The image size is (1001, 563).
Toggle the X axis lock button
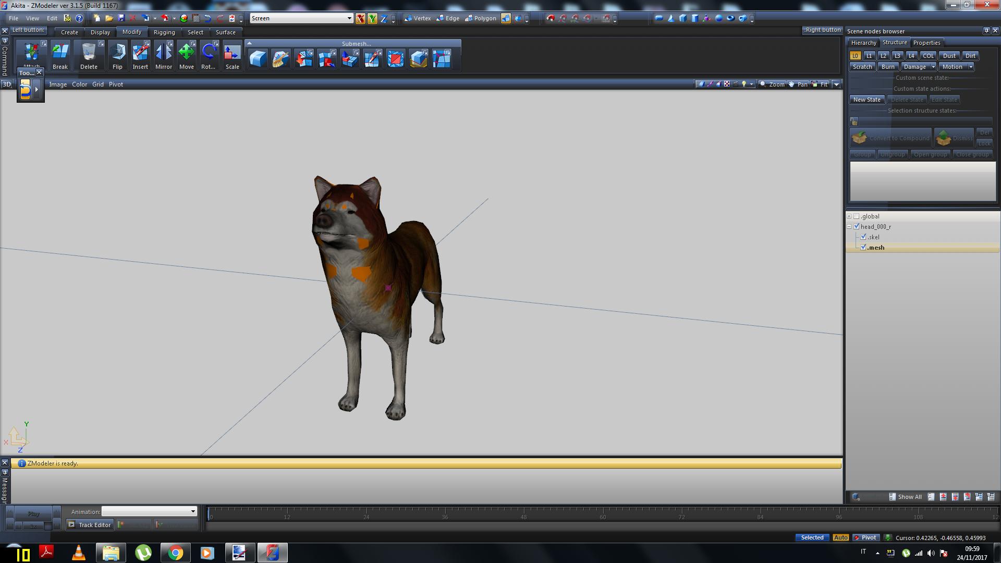[360, 18]
